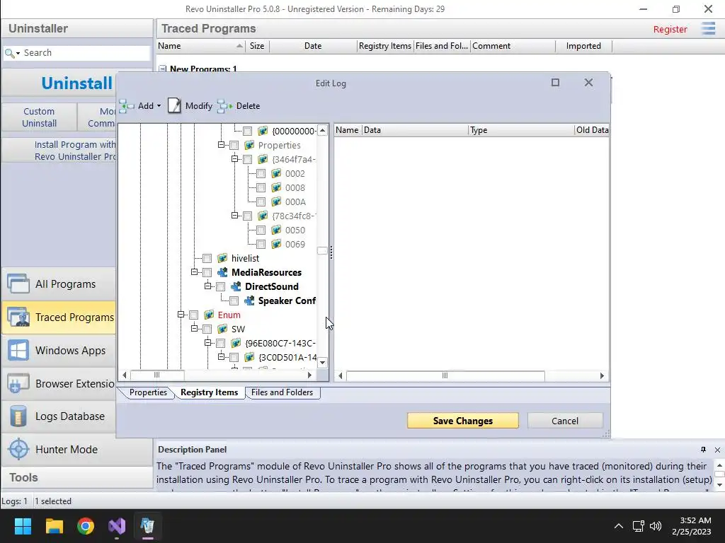This screenshot has height=543, width=725.
Task: Click the data pane horizontal scrollbar thumb
Action: (x=445, y=375)
